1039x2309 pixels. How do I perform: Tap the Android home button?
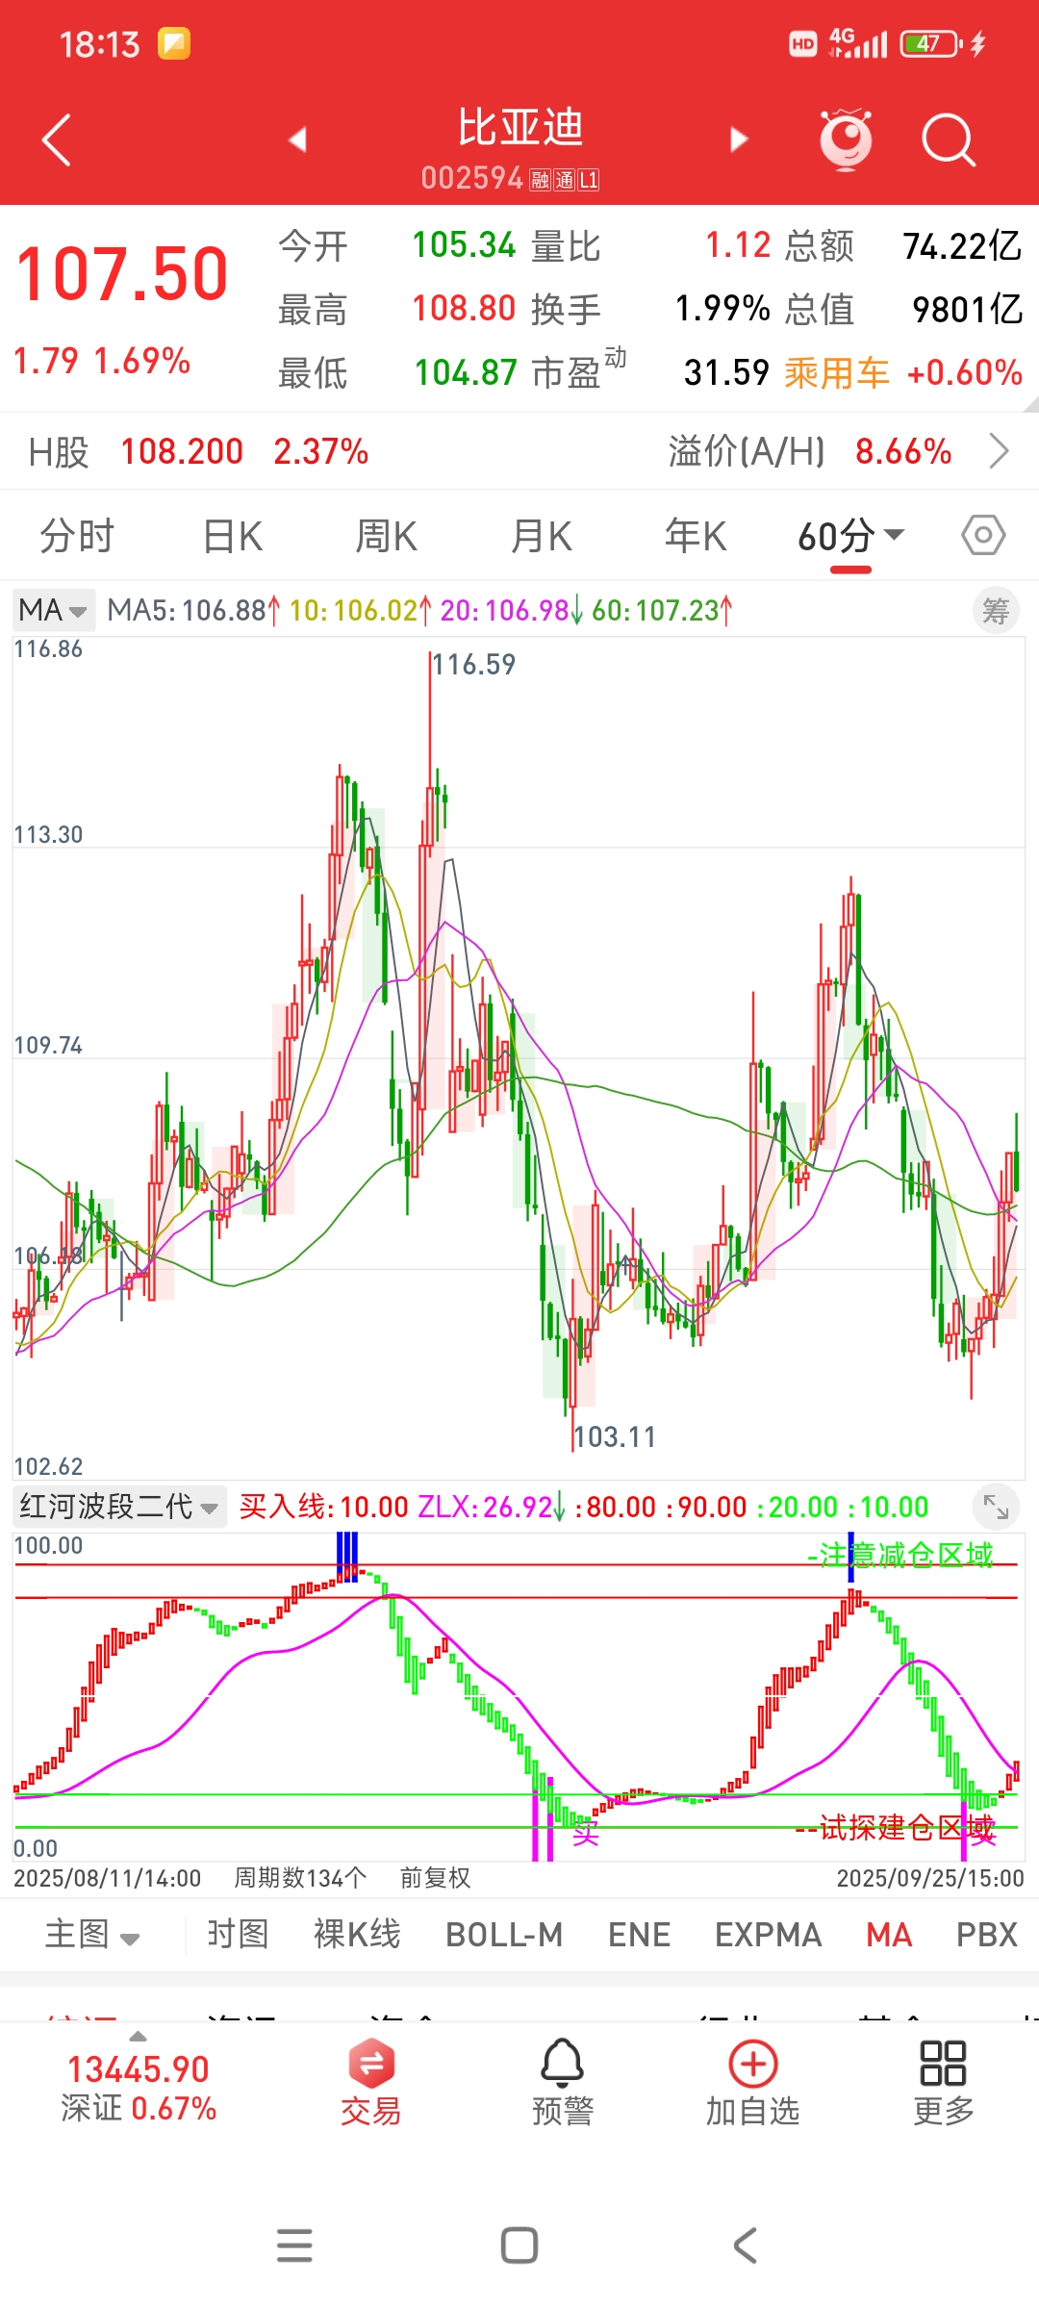[519, 2246]
